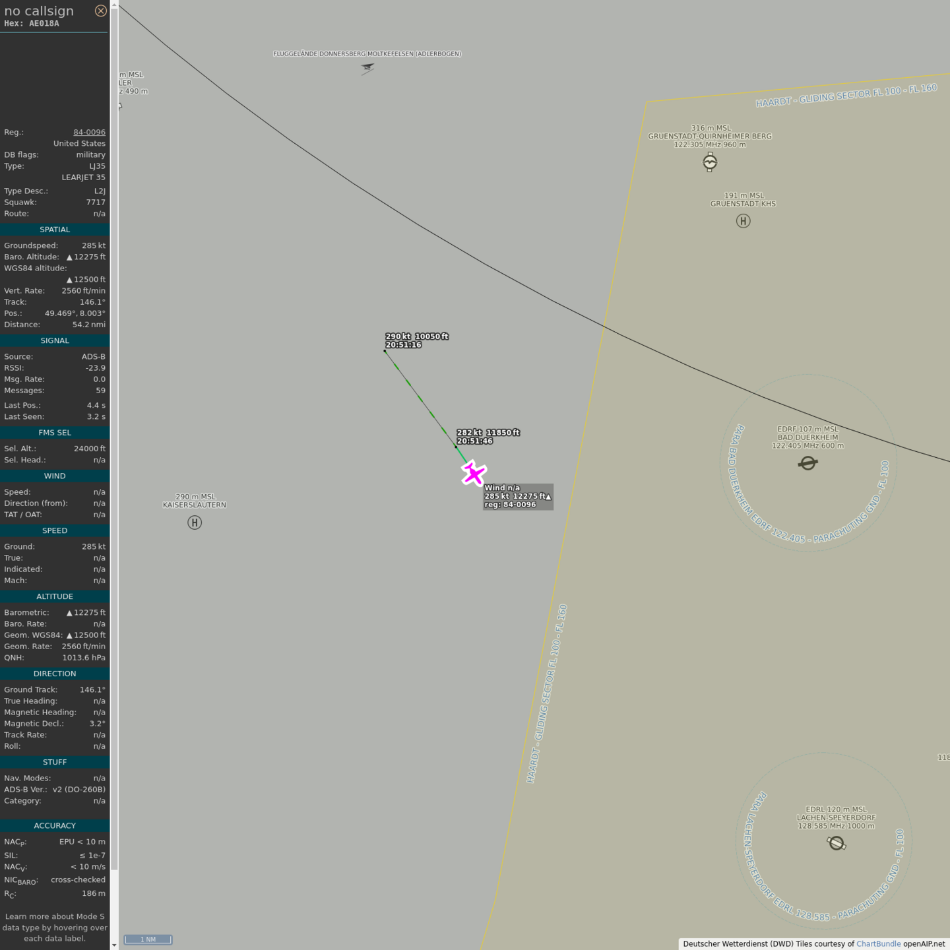This screenshot has width=950, height=950.
Task: Click the Kaiserslautern heliport icon
Action: (x=195, y=522)
